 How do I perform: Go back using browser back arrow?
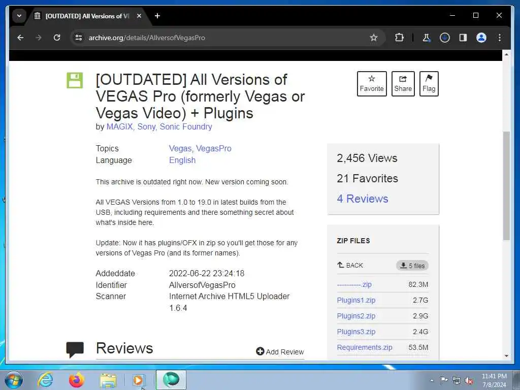20,38
